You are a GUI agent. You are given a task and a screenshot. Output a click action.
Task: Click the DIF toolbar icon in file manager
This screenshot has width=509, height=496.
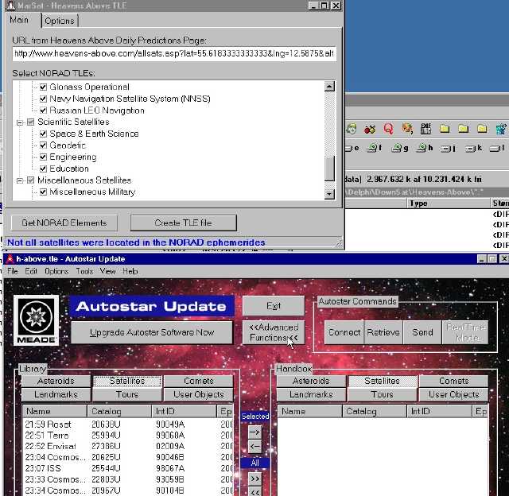point(425,129)
